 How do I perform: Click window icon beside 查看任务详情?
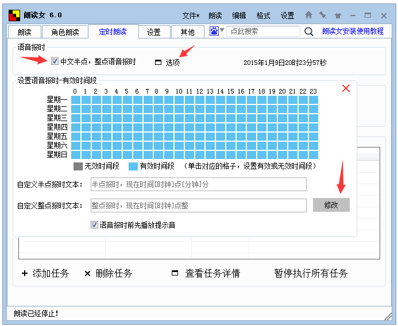175,273
